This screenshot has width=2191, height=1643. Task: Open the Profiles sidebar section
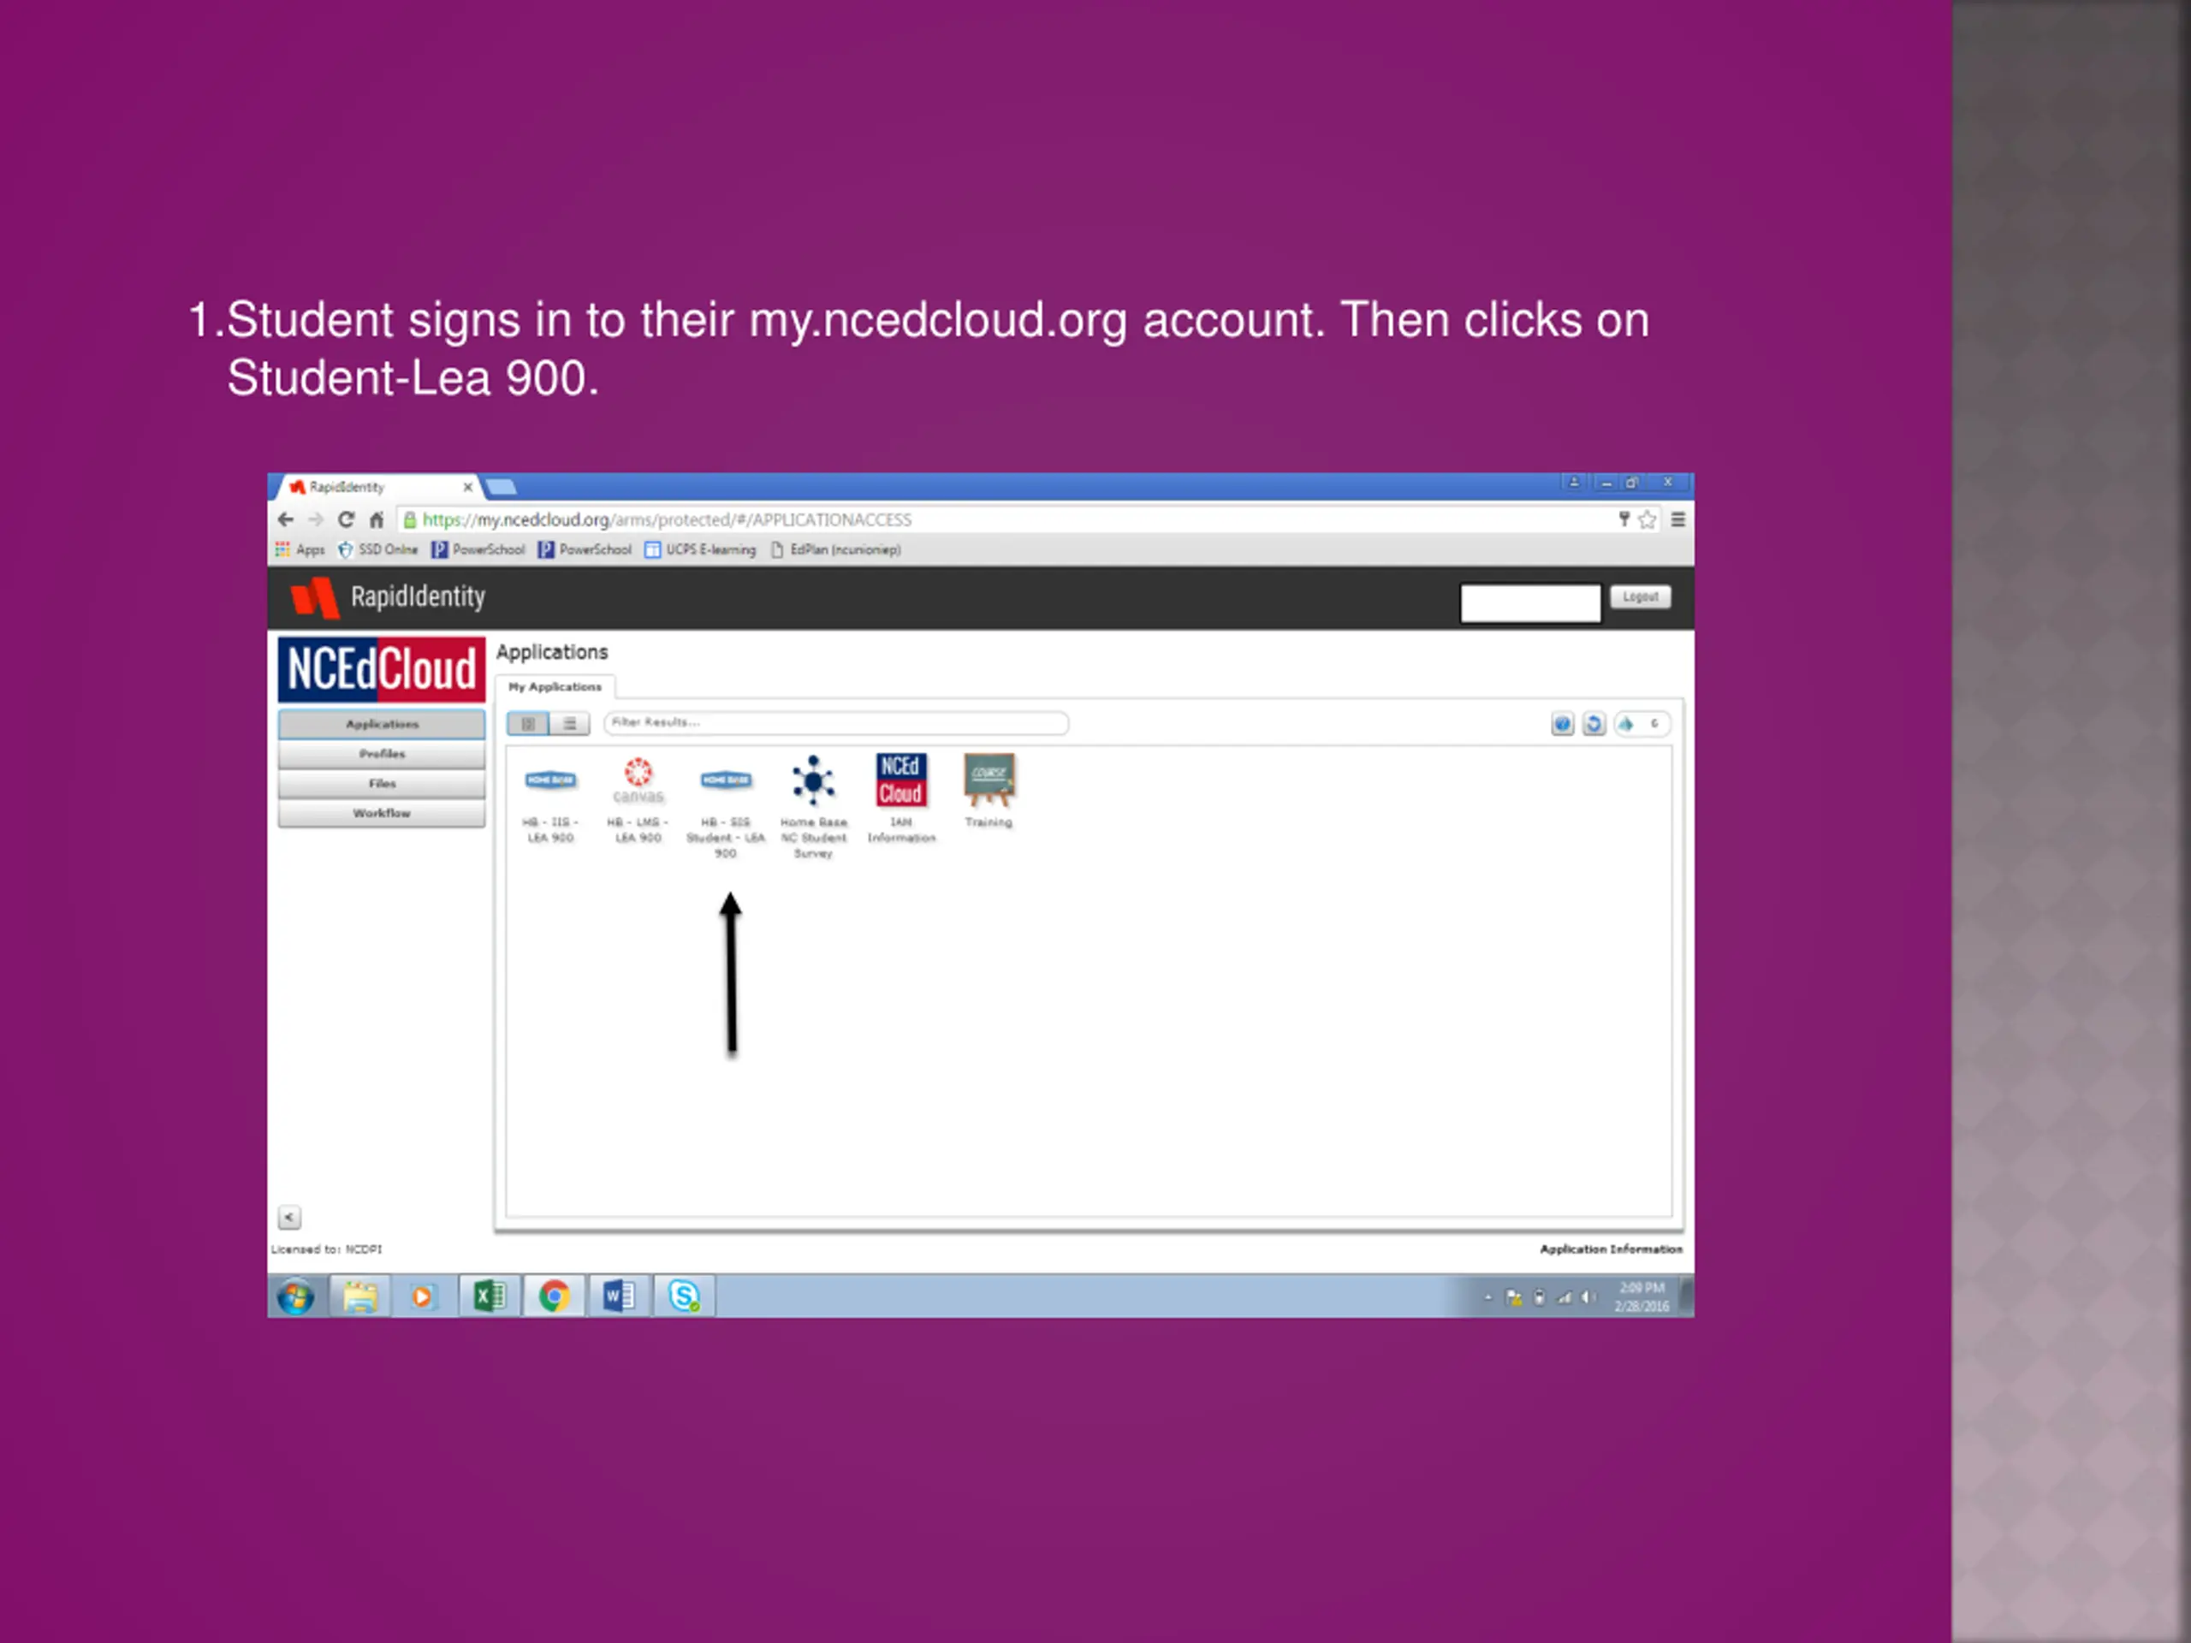(382, 754)
